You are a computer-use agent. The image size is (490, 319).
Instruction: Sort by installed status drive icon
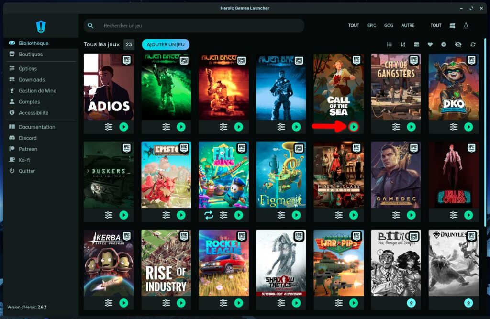(416, 44)
